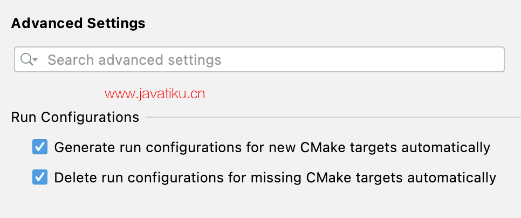Click the placeholder text Search advanced settings
The image size is (521, 218).
(x=135, y=60)
